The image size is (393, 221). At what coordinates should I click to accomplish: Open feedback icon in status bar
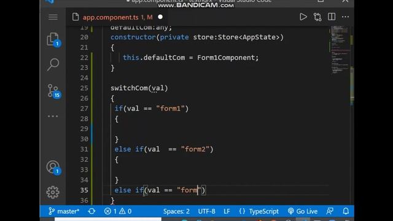(330, 211)
